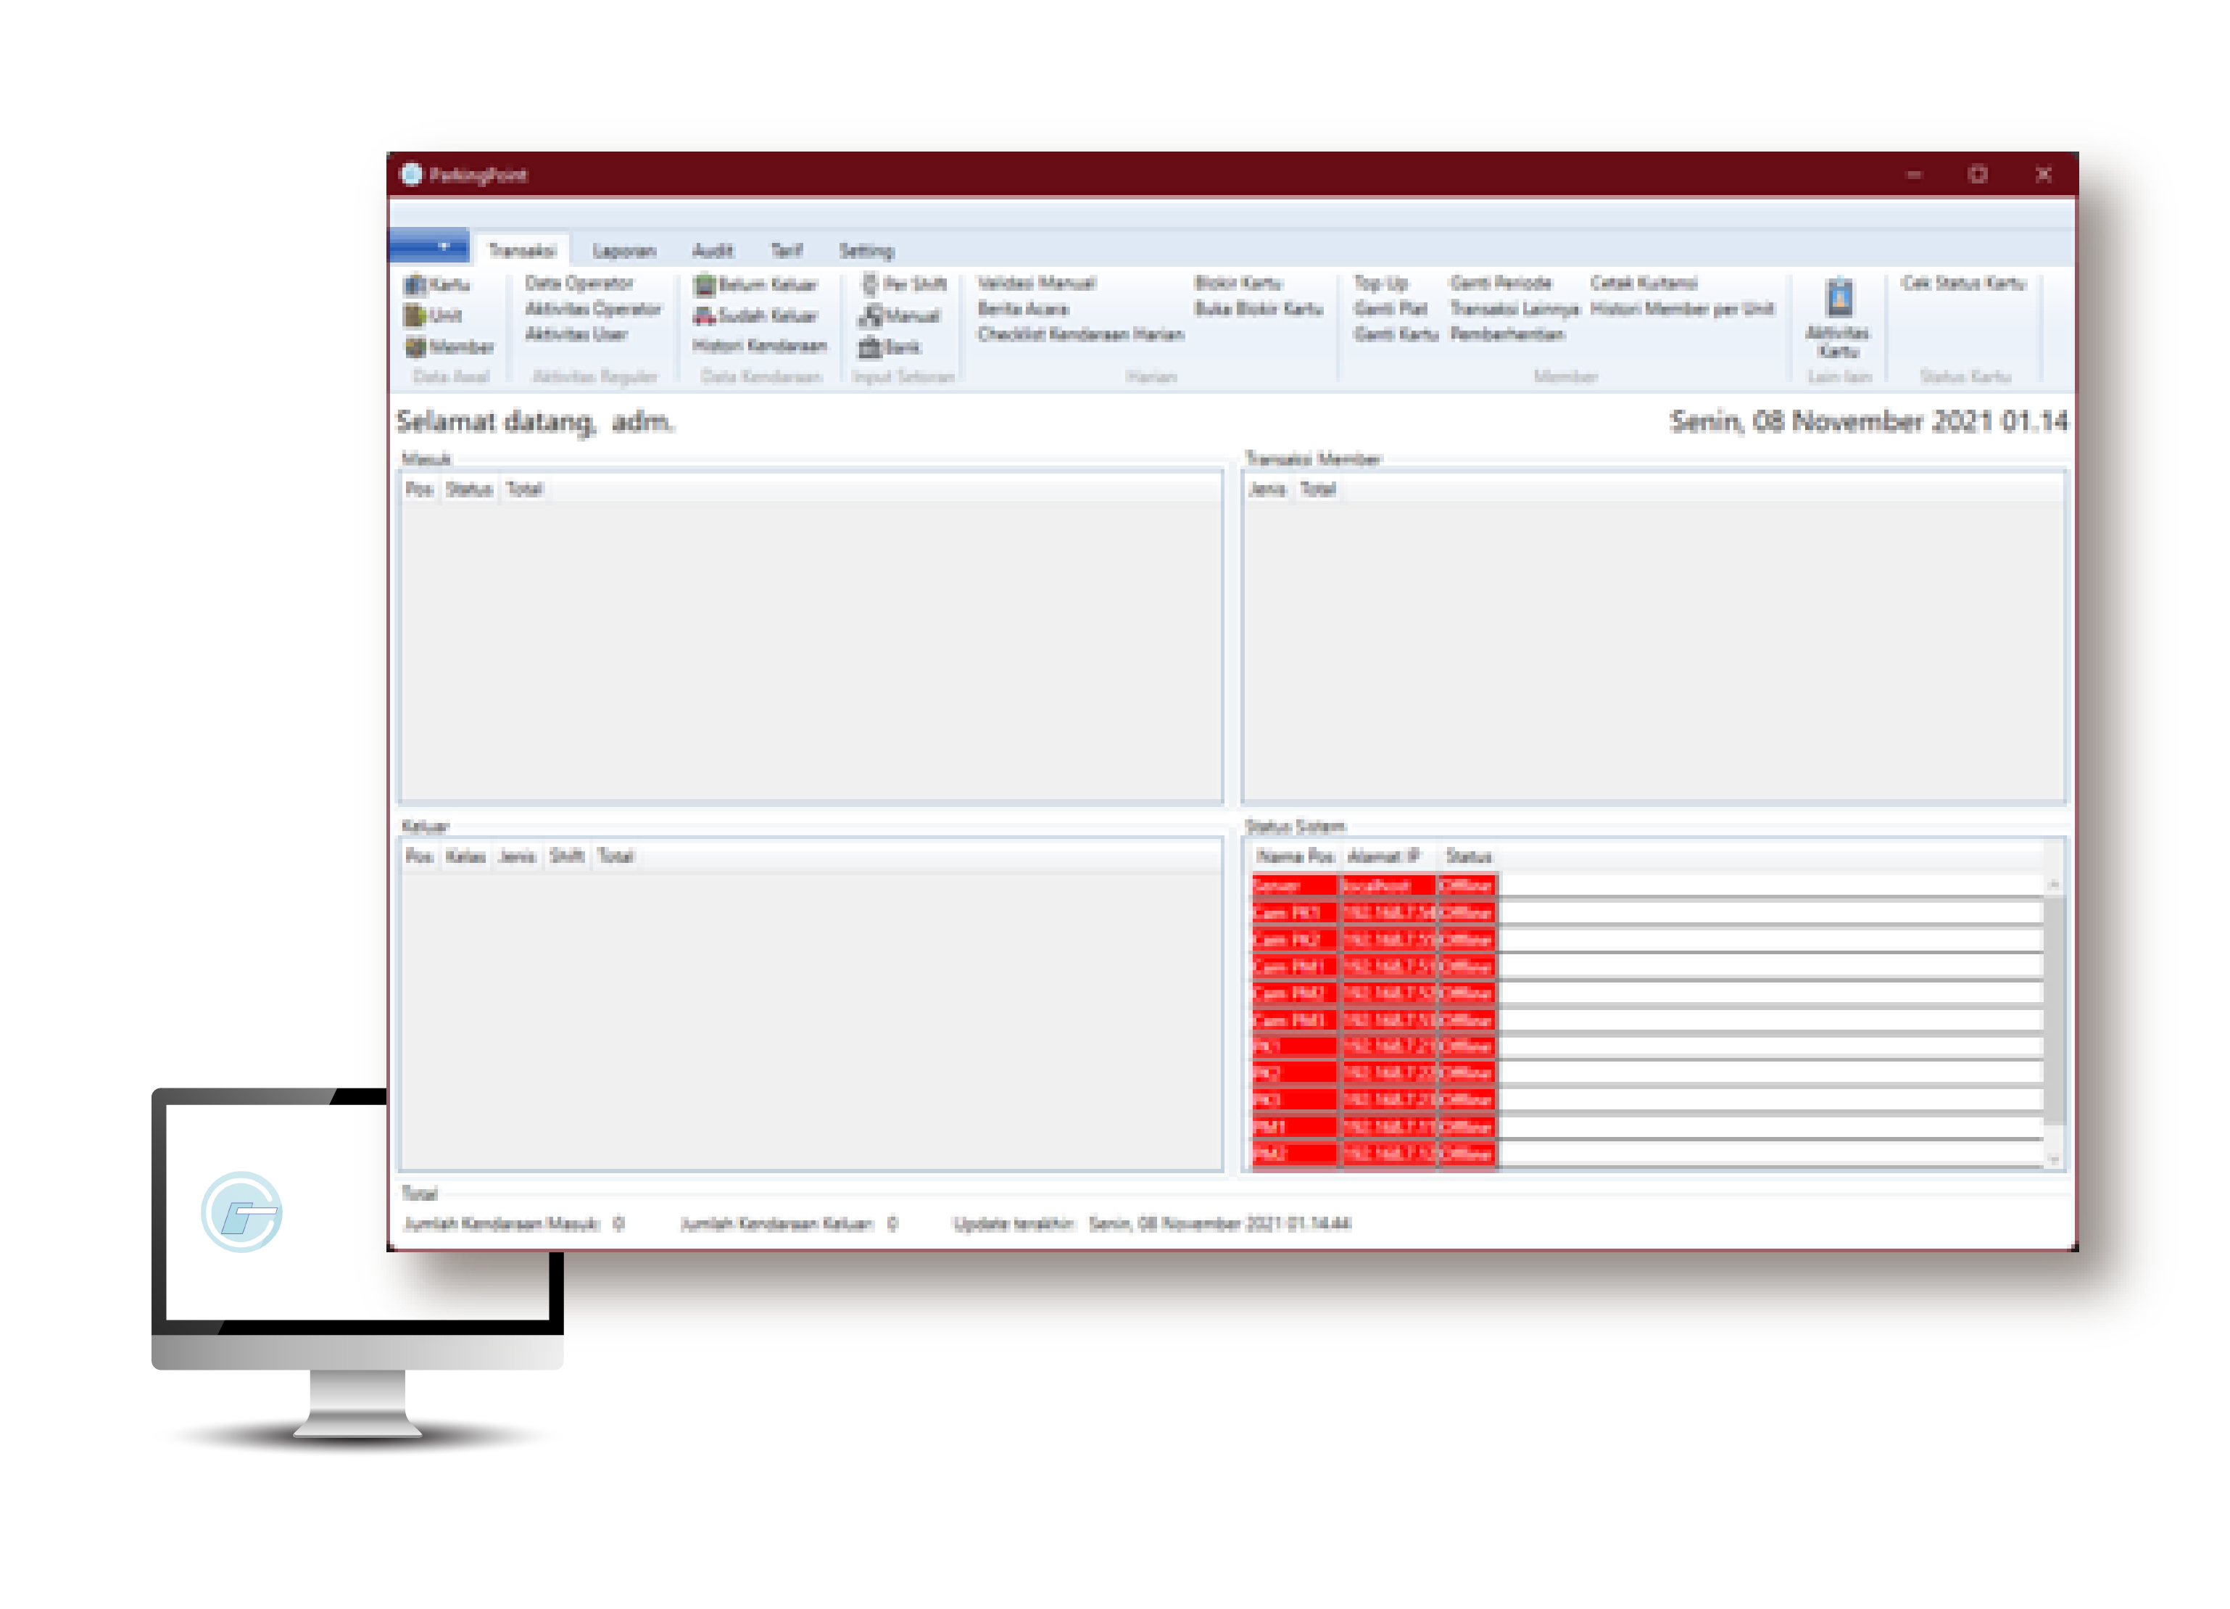The height and width of the screenshot is (1609, 2230).
Task: Open Histori Kendaraan
Action: coord(760,345)
